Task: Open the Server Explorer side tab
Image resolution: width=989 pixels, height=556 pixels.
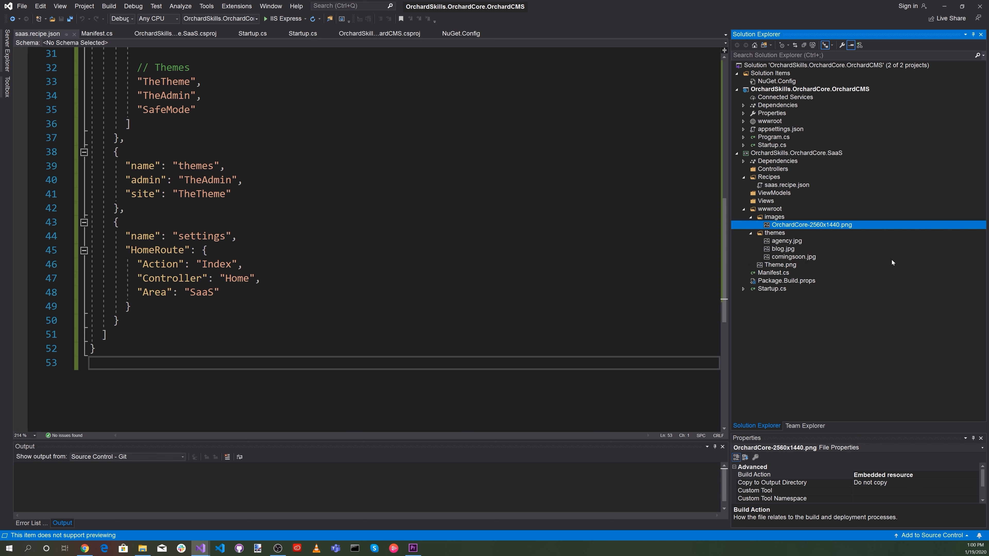Action: click(7, 50)
